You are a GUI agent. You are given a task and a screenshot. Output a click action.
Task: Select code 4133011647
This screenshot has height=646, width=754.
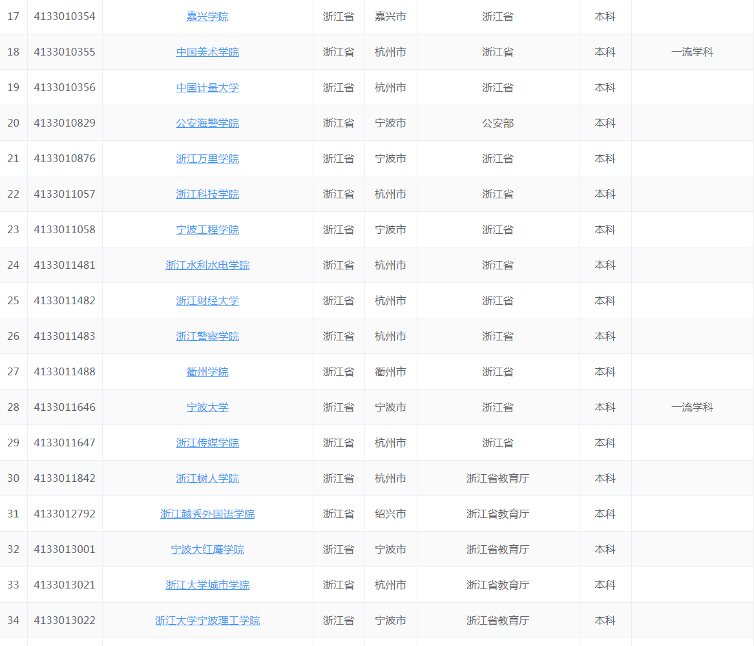65,443
